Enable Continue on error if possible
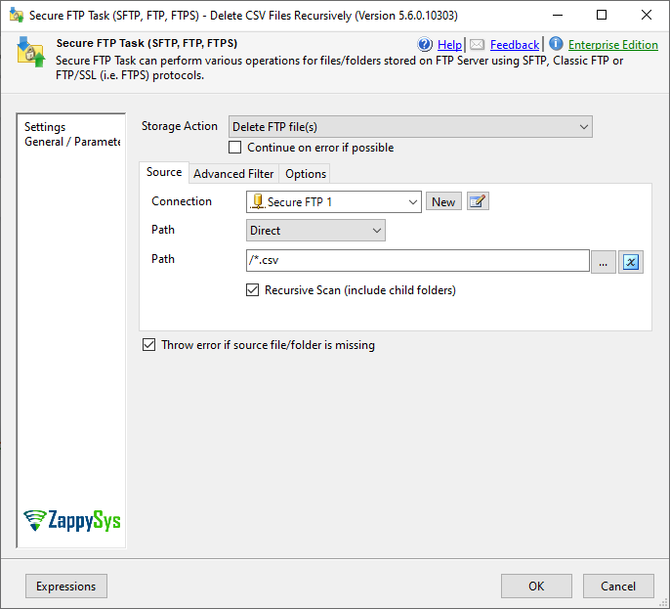 pos(234,148)
